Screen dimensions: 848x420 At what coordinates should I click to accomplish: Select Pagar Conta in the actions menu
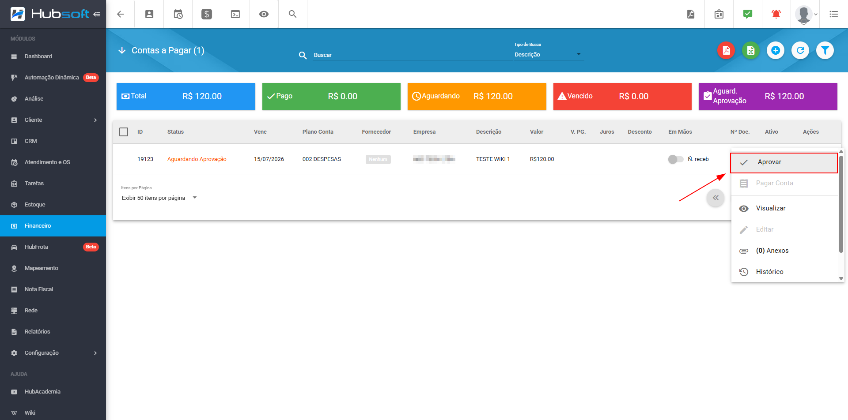(784, 183)
